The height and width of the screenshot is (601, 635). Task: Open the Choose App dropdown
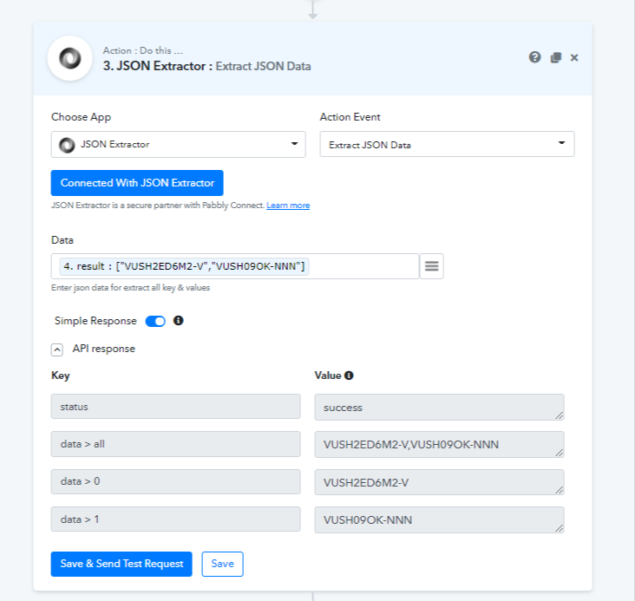[x=178, y=144]
